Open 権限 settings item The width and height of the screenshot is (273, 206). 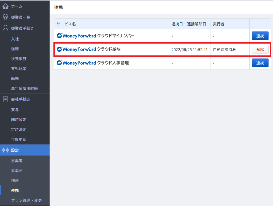tap(15, 181)
